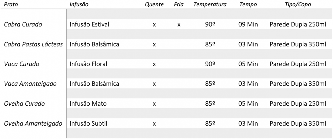Click the Infusão Estival cell
The width and height of the screenshot is (333, 139).
(89, 24)
